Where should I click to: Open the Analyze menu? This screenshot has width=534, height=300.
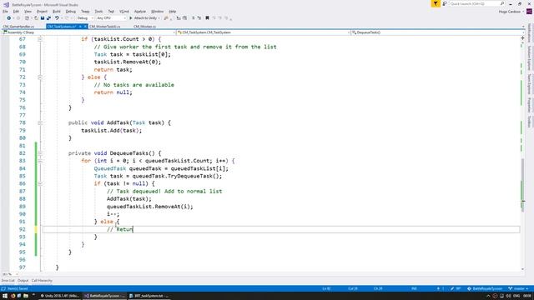(140, 11)
